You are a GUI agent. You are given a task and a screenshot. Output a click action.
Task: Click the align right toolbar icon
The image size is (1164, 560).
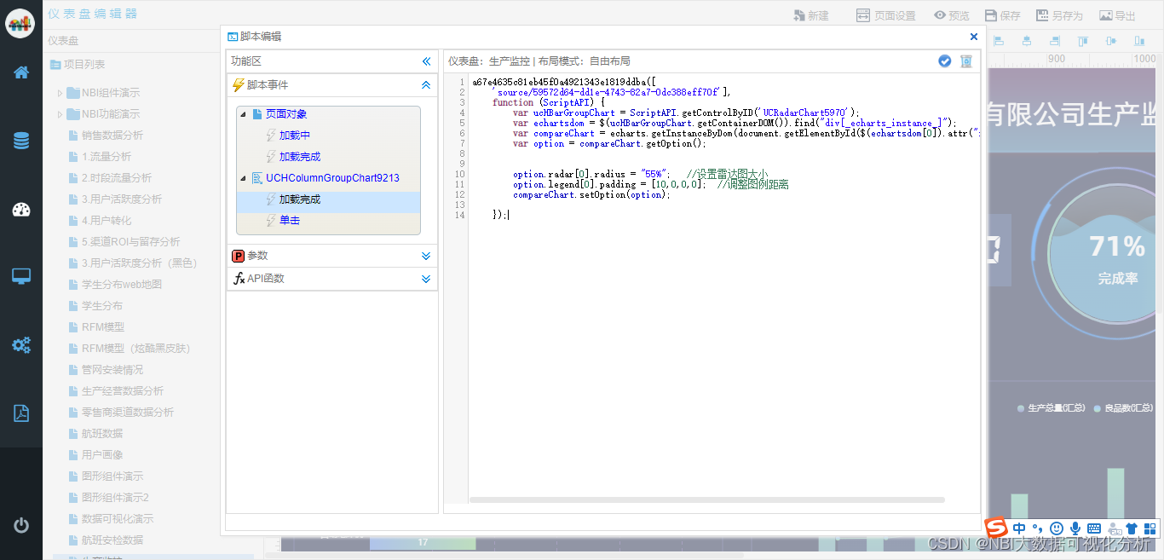click(x=1055, y=41)
